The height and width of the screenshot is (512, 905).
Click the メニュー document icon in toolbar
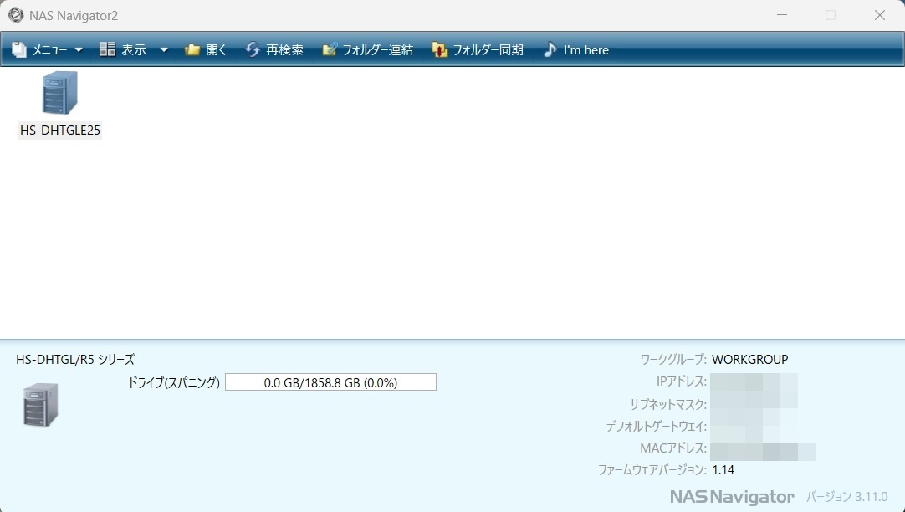19,50
